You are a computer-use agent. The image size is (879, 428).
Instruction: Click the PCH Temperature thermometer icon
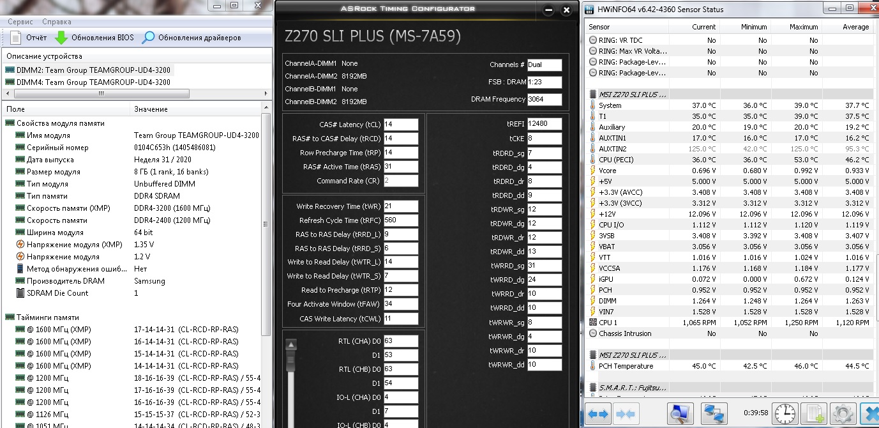tap(592, 366)
